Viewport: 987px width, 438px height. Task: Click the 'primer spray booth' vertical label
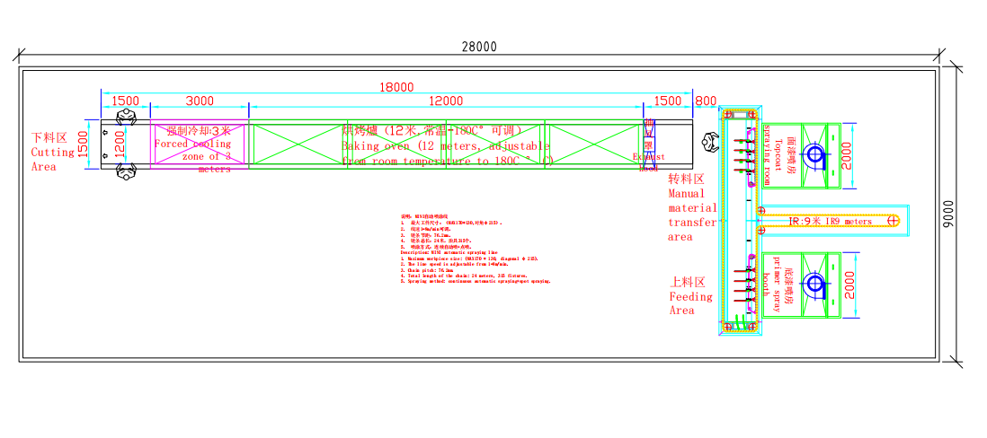pos(772,285)
